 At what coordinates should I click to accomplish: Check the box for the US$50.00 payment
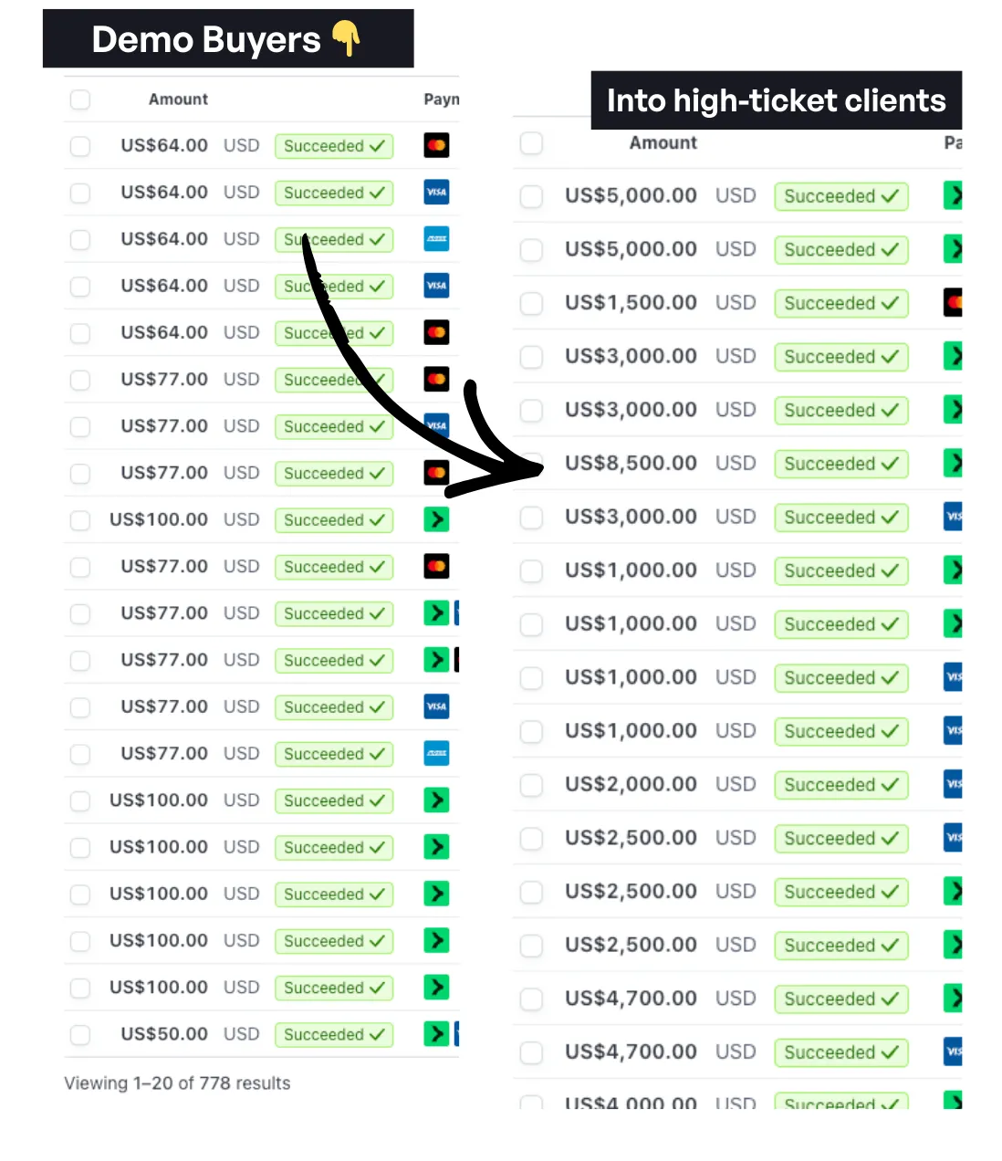[x=80, y=1034]
